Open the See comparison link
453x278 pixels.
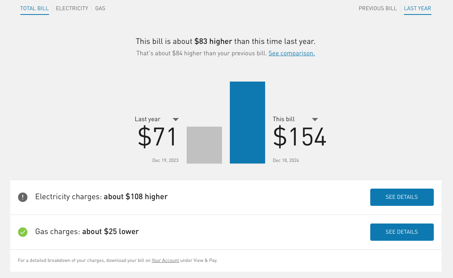(x=291, y=53)
